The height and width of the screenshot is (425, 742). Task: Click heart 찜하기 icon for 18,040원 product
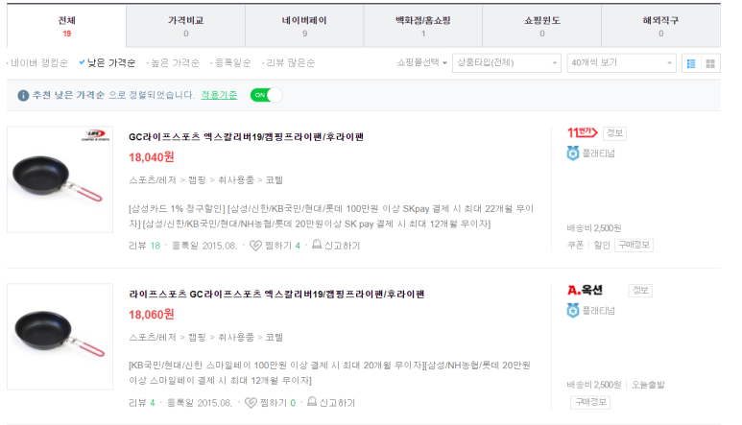click(x=255, y=246)
